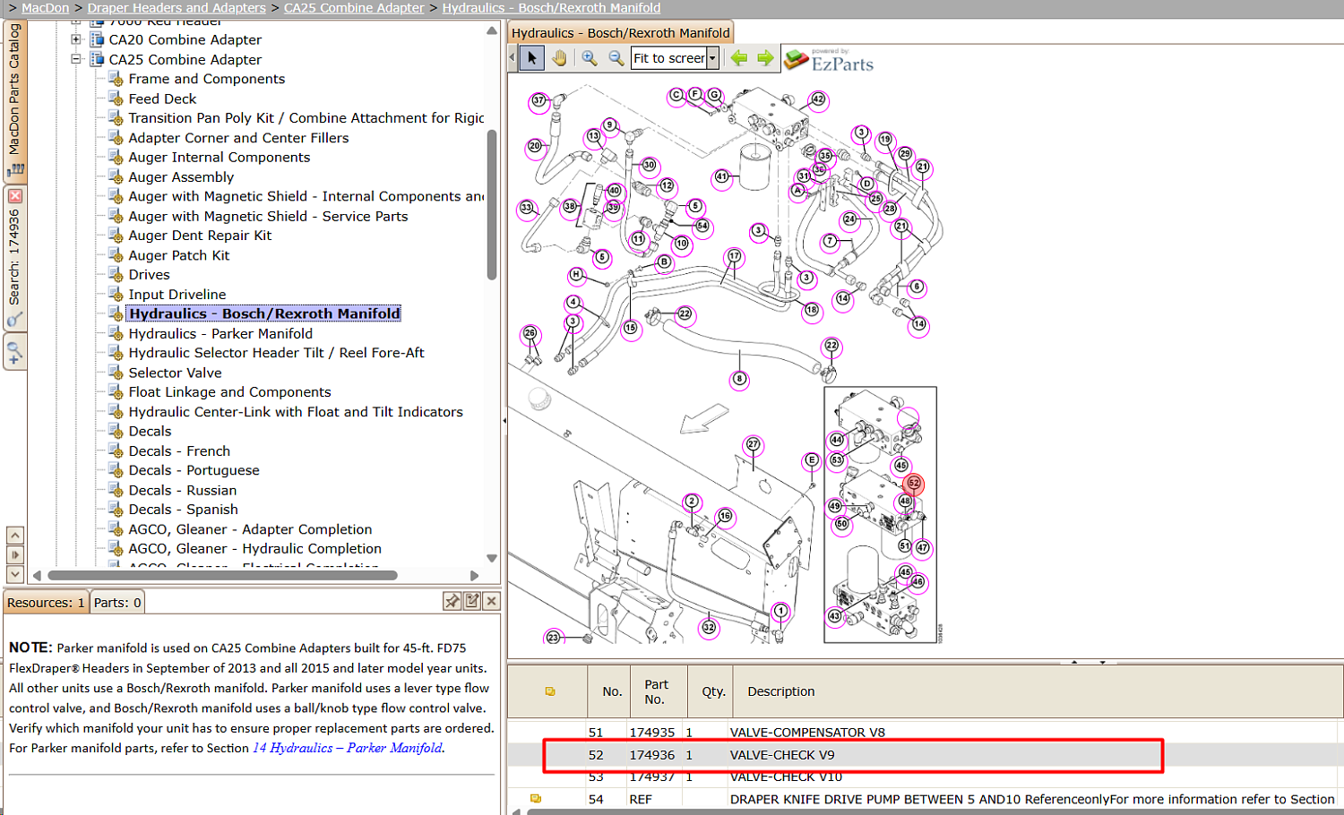Click the note icon on row 54
1344x815 pixels.
click(536, 799)
